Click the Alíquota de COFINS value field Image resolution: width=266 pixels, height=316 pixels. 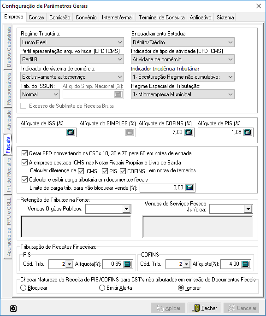click(162, 132)
